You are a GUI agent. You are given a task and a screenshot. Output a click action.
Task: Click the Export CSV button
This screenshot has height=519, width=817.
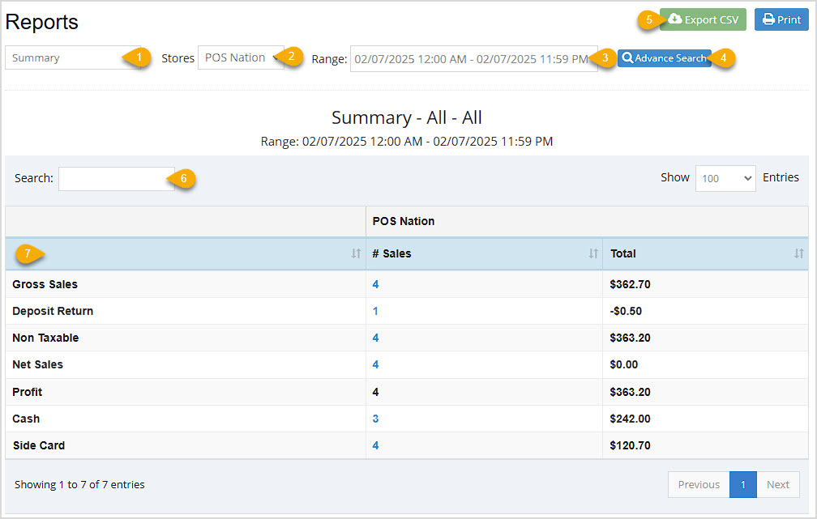point(702,19)
